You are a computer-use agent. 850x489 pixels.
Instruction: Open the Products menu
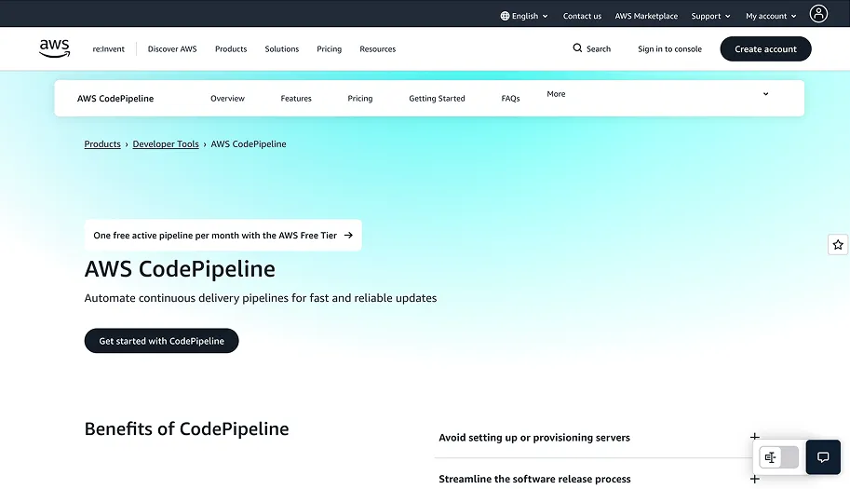click(x=231, y=48)
